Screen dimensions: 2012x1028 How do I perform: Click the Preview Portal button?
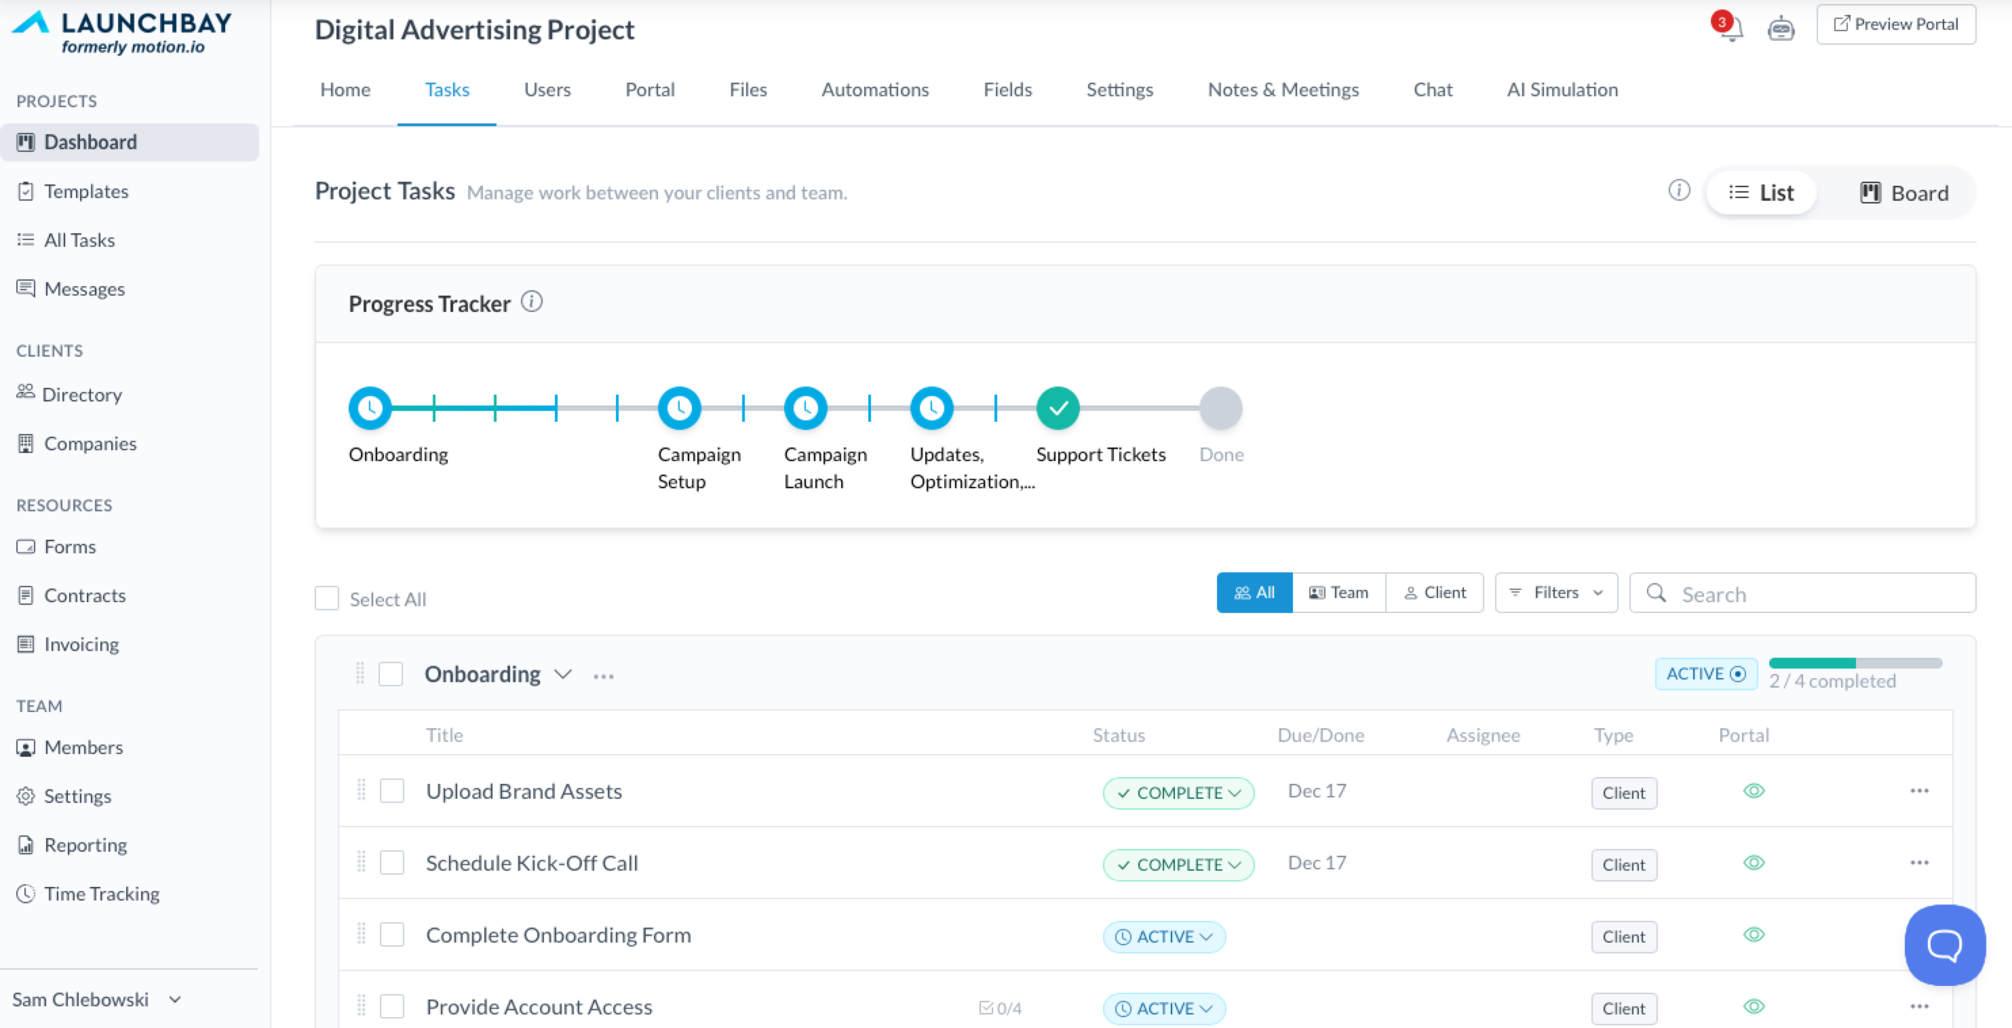(x=1895, y=24)
